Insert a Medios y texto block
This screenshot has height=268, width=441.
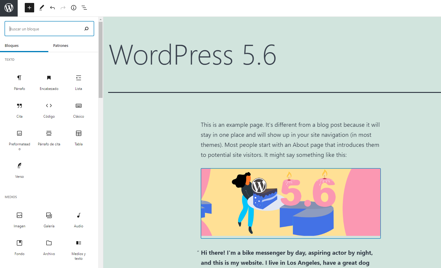point(79,250)
